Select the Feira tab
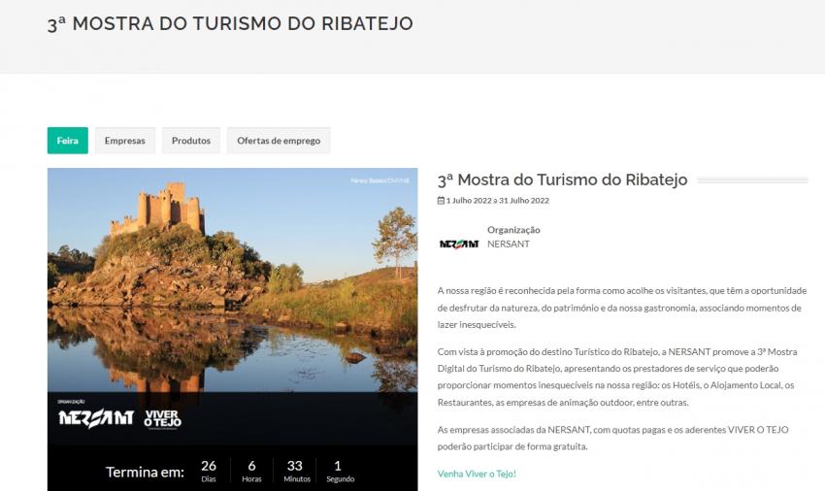The width and height of the screenshot is (825, 491). 67,141
